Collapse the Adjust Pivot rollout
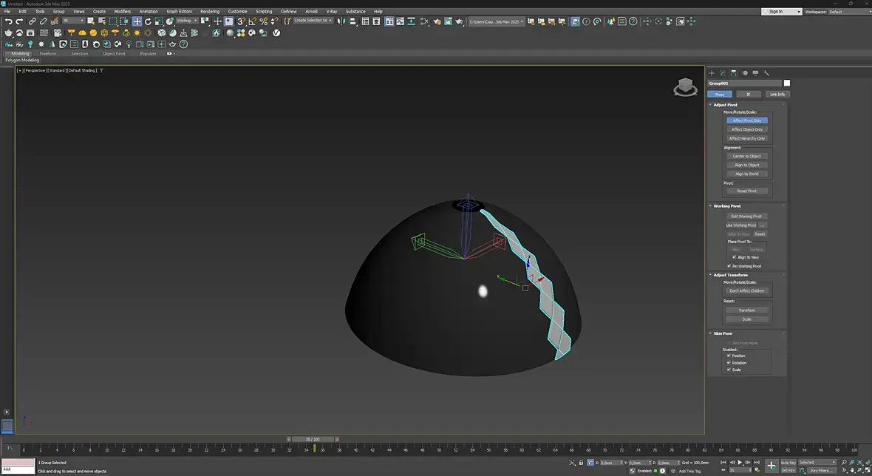This screenshot has width=872, height=476. (x=725, y=105)
